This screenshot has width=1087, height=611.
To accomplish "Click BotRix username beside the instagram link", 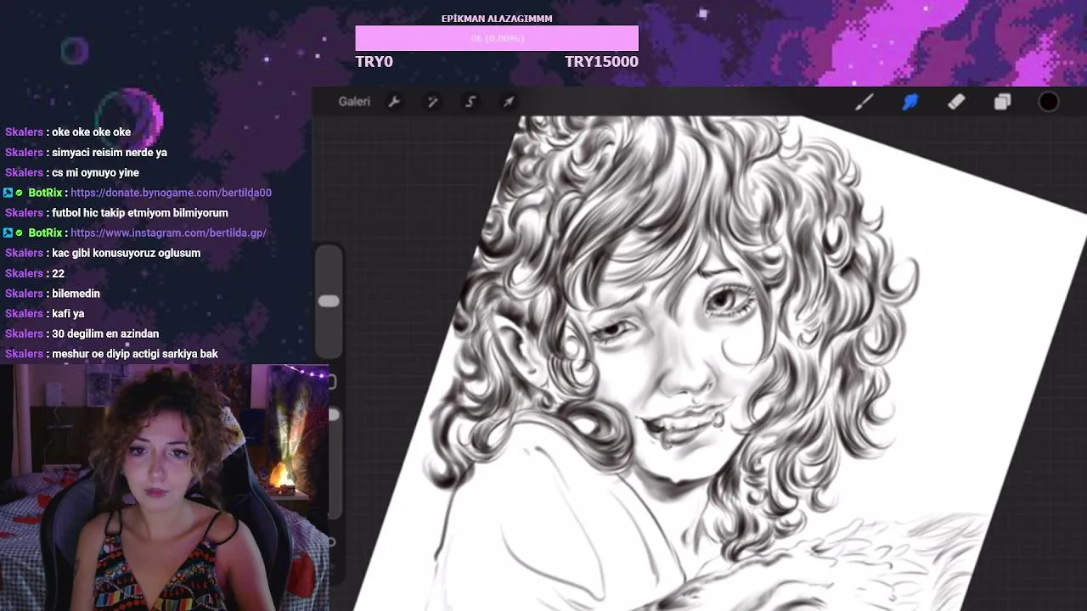I will [x=45, y=233].
